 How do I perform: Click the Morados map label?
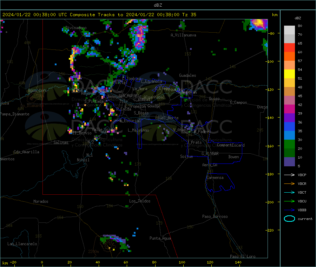[x=41, y=201]
